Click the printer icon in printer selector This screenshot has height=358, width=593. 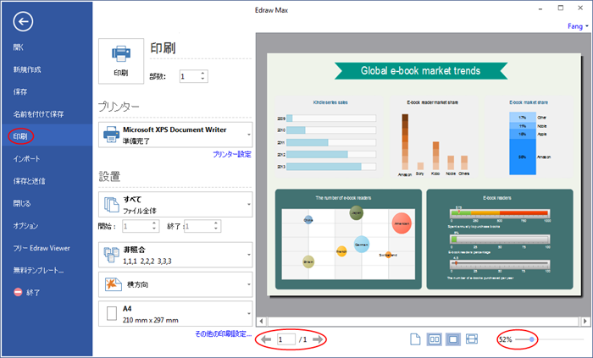pyautogui.click(x=111, y=135)
